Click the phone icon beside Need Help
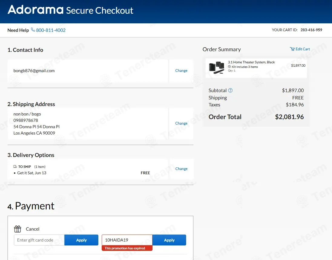This screenshot has height=260, width=332. (x=33, y=30)
